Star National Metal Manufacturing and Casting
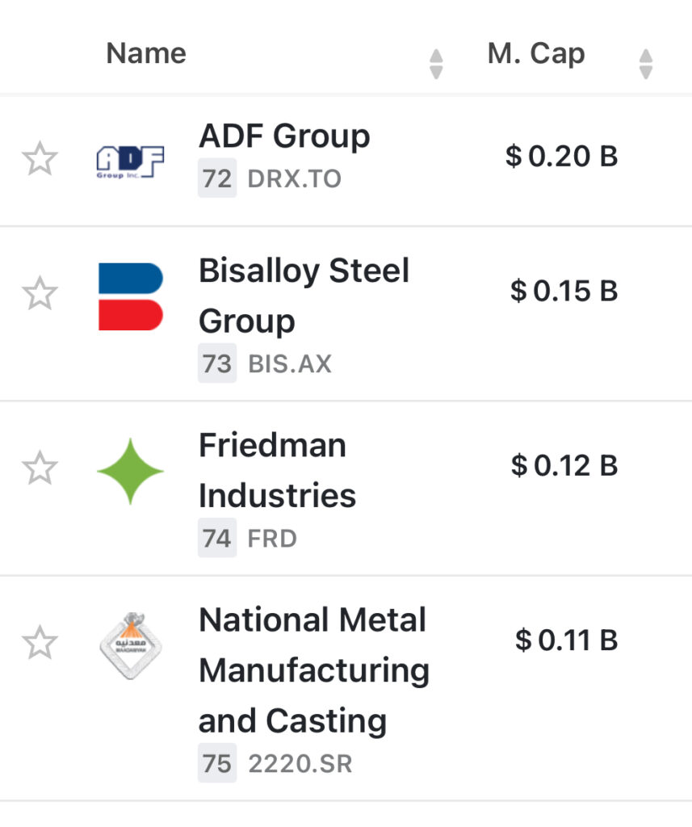Image resolution: width=692 pixels, height=827 pixels. pos(40,643)
